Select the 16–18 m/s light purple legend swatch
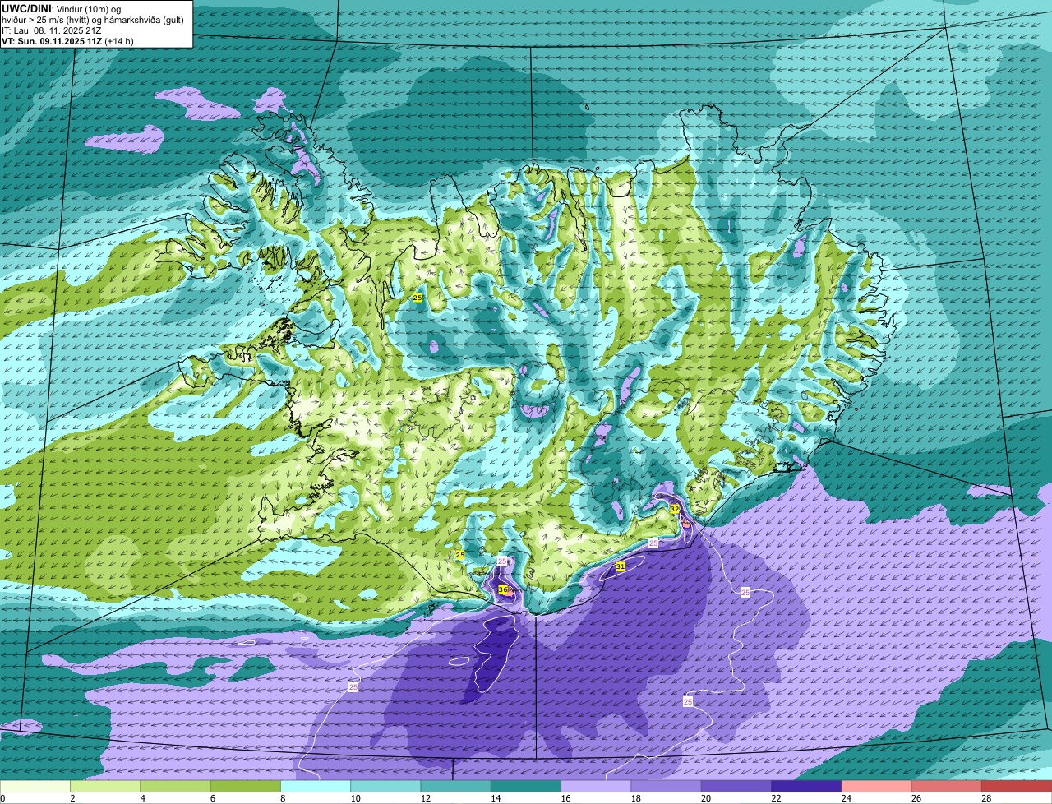Image resolution: width=1052 pixels, height=804 pixels. coord(596,786)
